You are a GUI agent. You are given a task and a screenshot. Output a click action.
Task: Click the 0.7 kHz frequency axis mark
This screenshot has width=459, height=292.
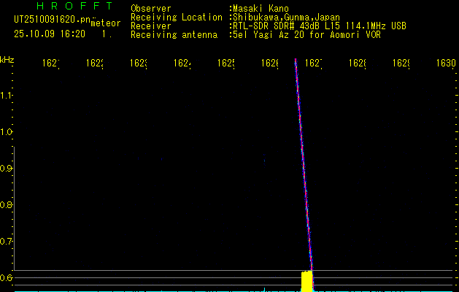pos(7,241)
